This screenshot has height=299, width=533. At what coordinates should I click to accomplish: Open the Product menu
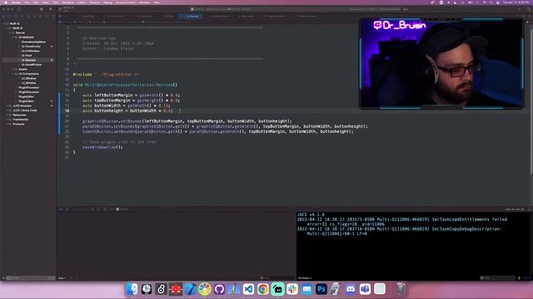point(94,2)
